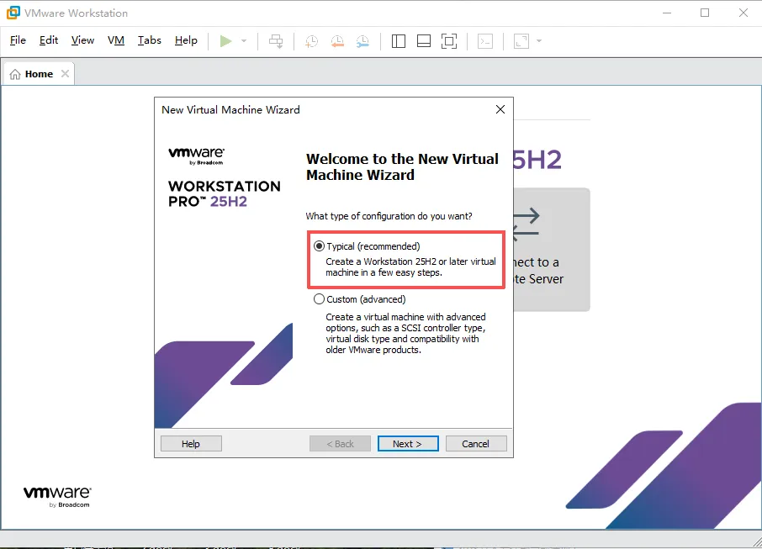Close the Home tab
The image size is (762, 549).
pyautogui.click(x=65, y=73)
